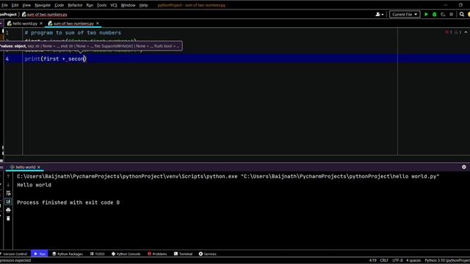Screen dimensions: 470x264
Task: Open the Terminal tool window
Action: tap(183, 254)
